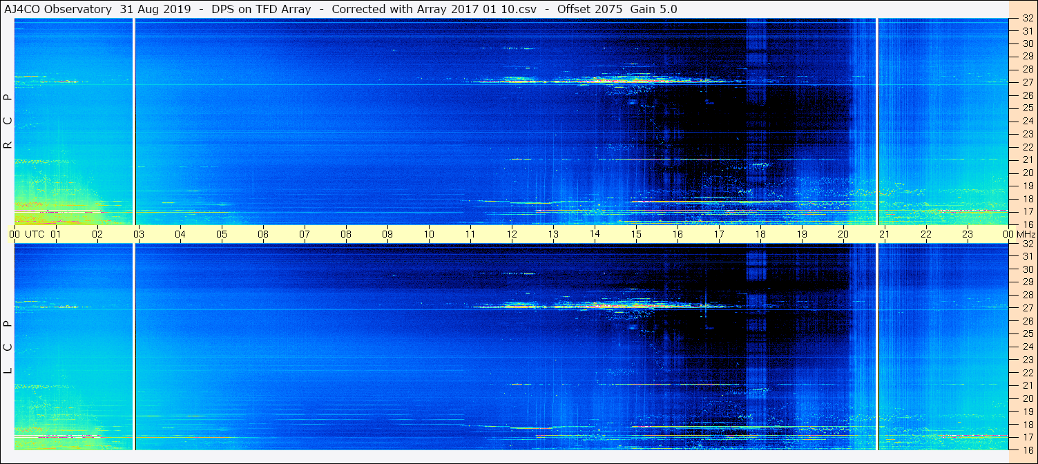
Task: Click the '11' hour mark on time axis
Action: [470, 234]
